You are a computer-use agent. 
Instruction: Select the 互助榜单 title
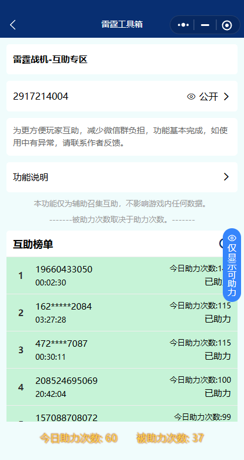coord(33,244)
